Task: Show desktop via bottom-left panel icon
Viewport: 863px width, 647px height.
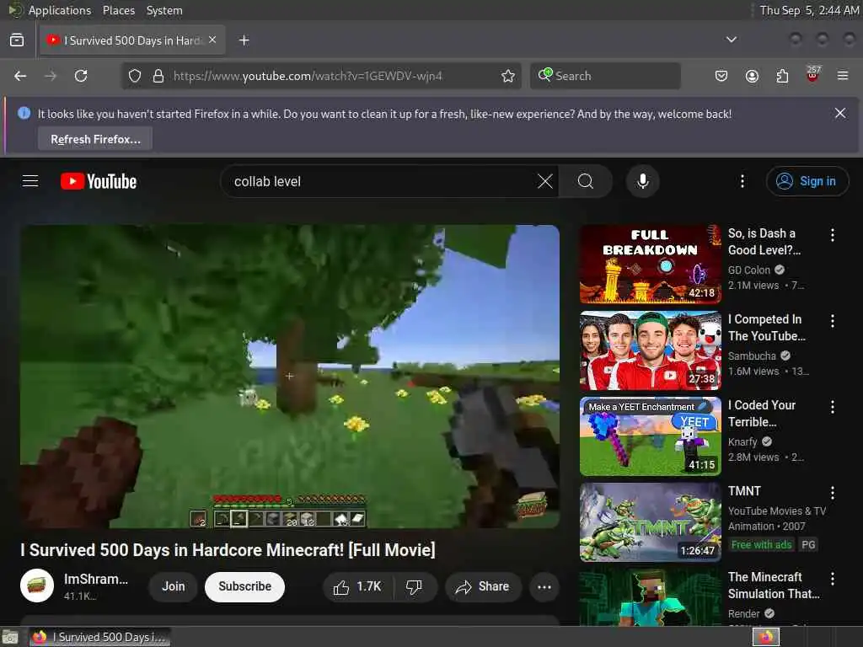Action: point(10,637)
